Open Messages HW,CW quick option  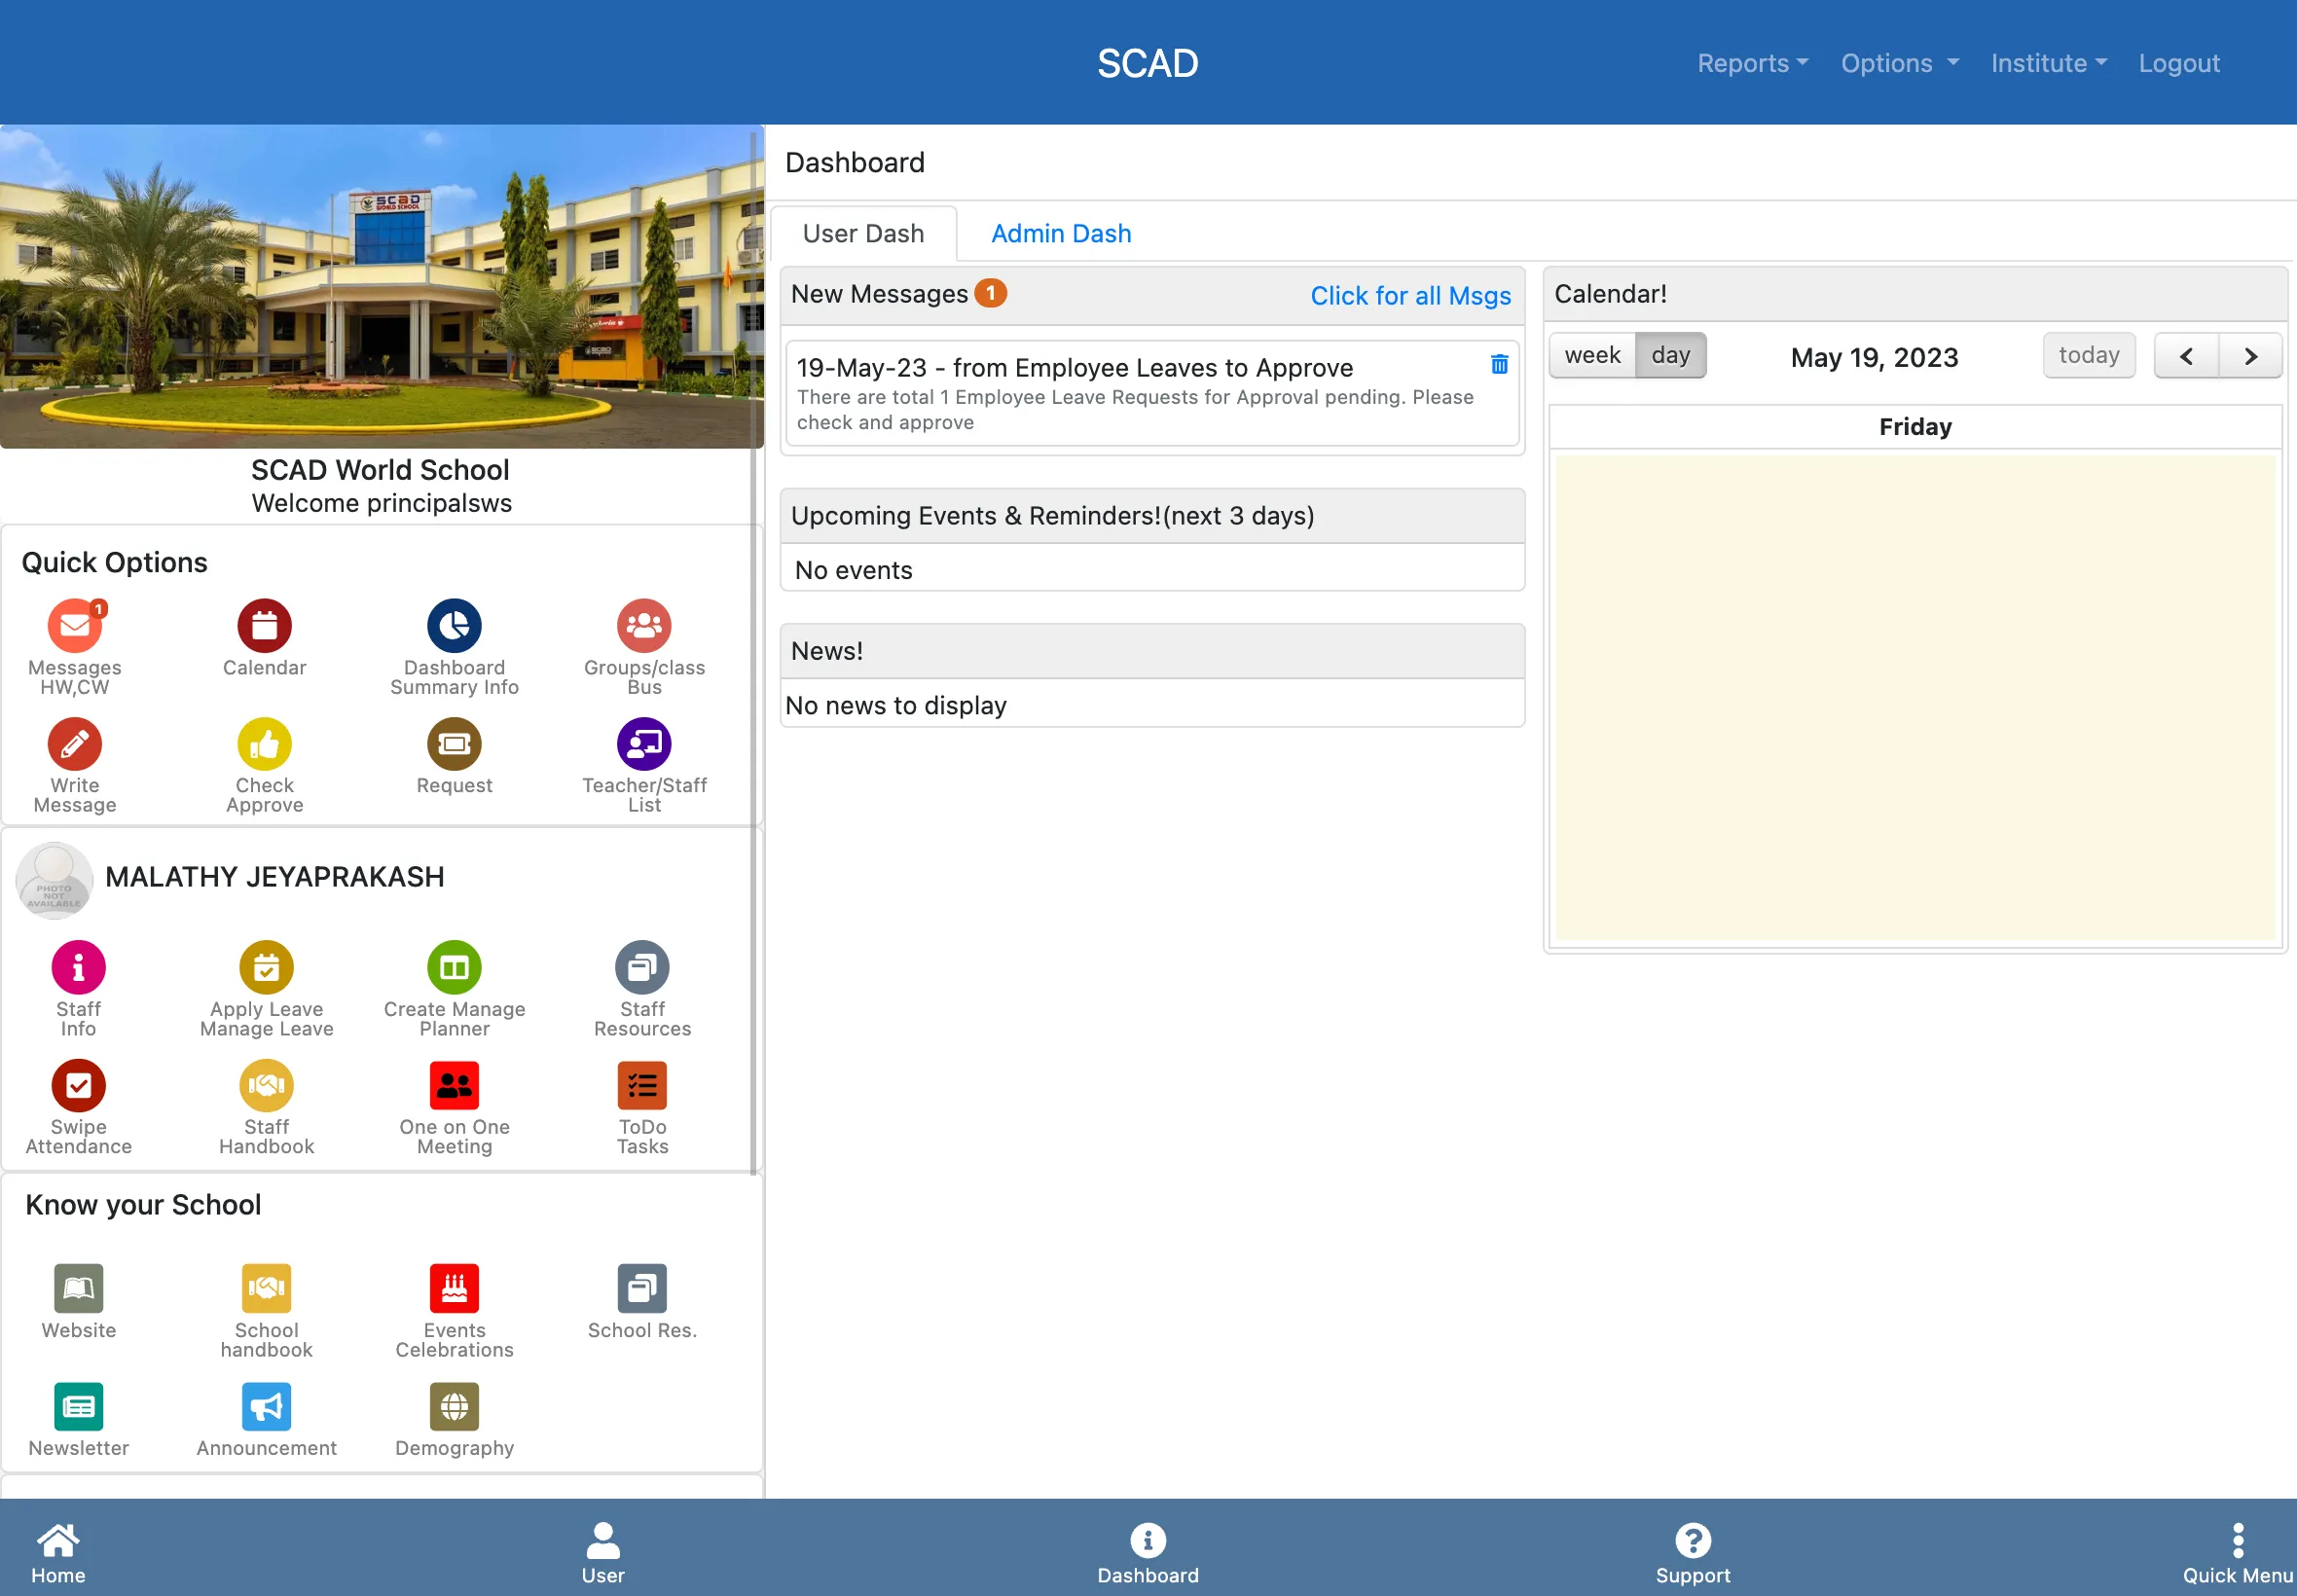click(75, 626)
